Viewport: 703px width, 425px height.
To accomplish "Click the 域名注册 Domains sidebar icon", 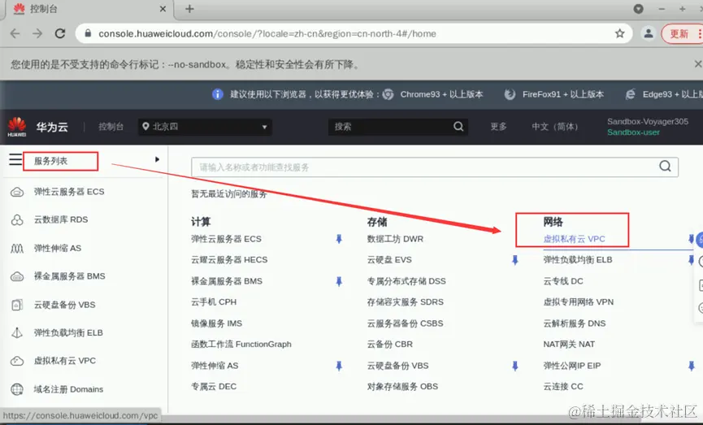I will pos(17,389).
